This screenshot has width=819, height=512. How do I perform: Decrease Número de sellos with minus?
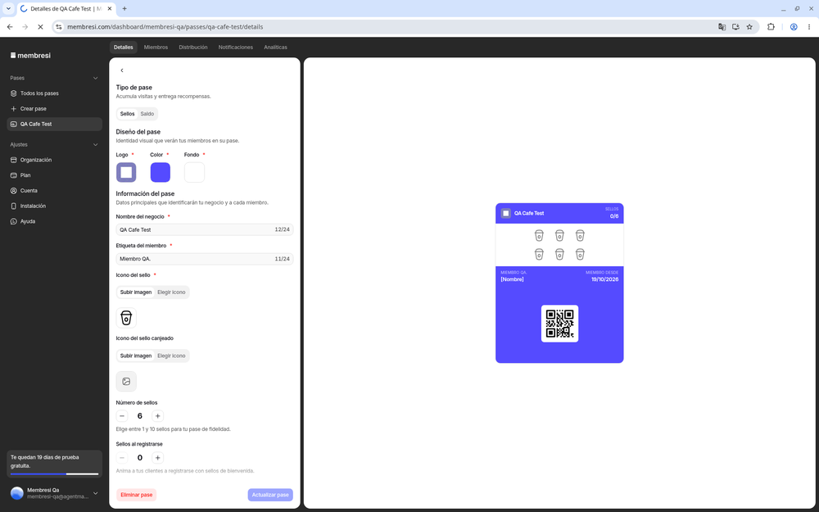[122, 416]
